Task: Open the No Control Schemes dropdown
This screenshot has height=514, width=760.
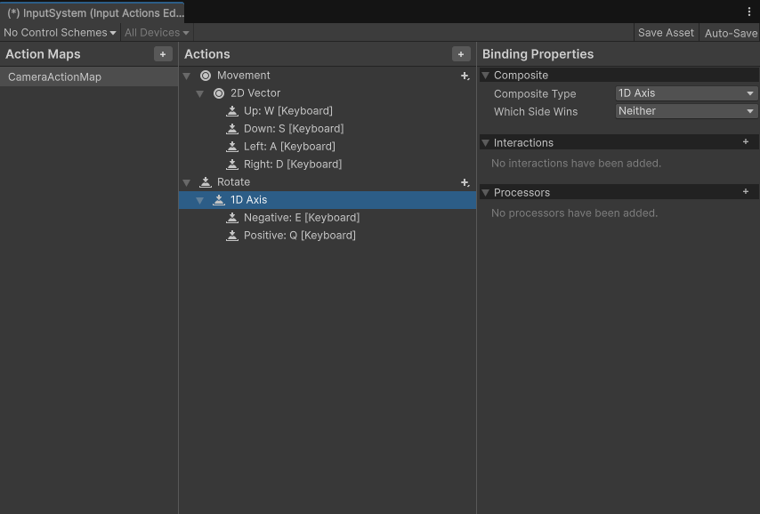Action: 60,33
